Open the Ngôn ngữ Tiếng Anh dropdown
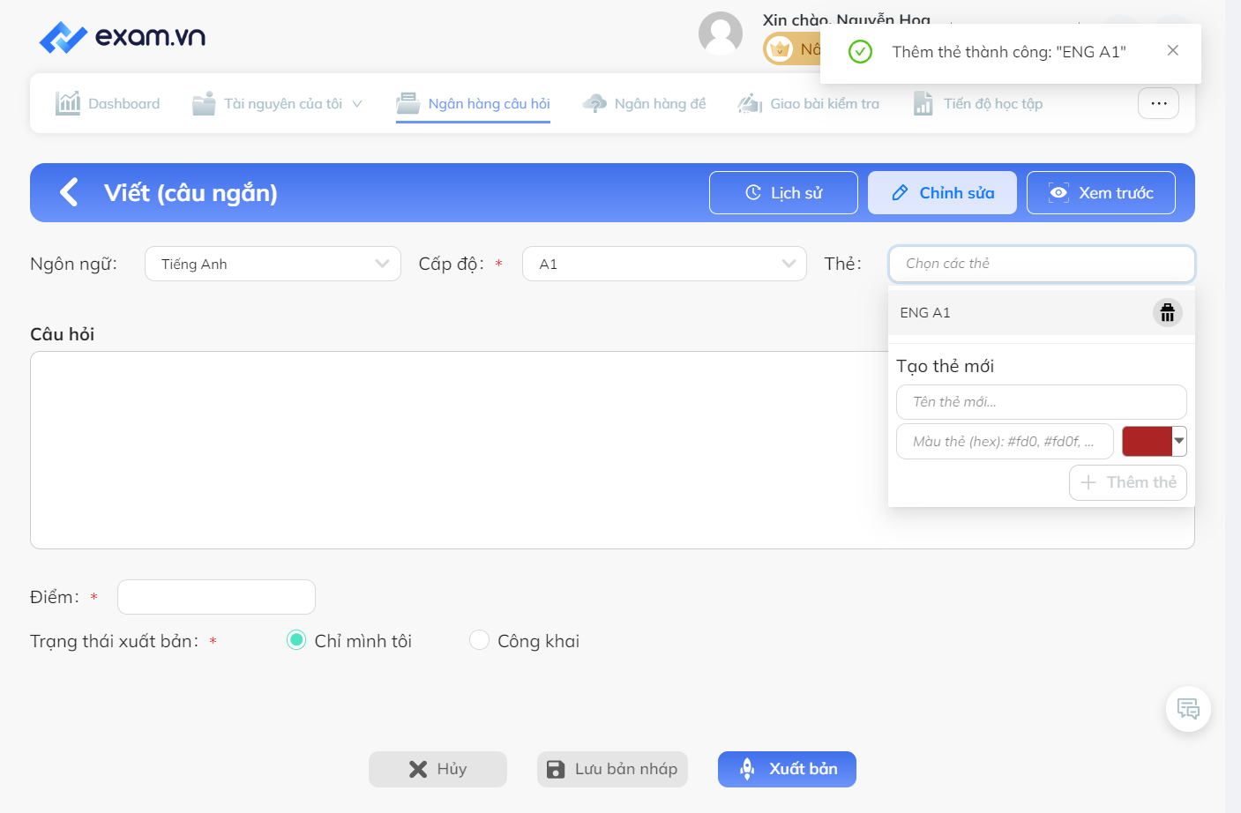The height and width of the screenshot is (813, 1241). pyautogui.click(x=273, y=264)
